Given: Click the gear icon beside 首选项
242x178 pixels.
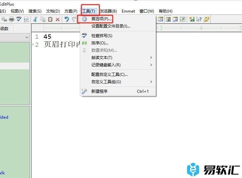Looking at the screenshot, I should pos(84,19).
